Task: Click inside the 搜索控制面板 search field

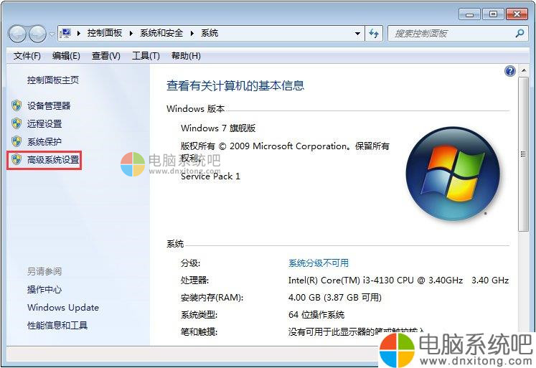Action: pyautogui.click(x=451, y=34)
